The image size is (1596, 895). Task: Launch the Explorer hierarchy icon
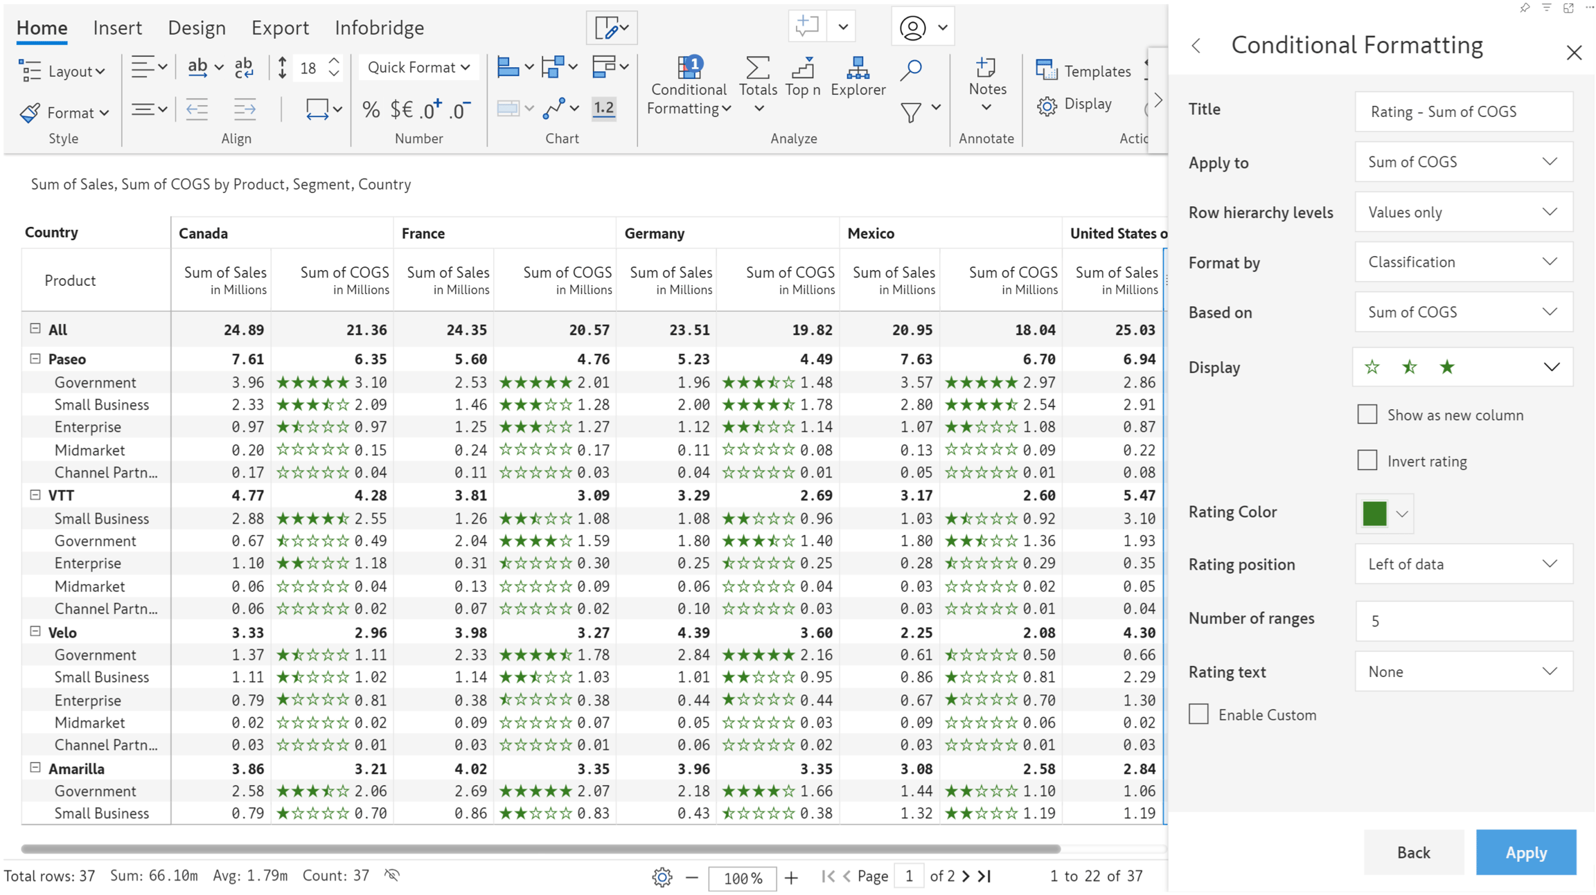coord(858,68)
